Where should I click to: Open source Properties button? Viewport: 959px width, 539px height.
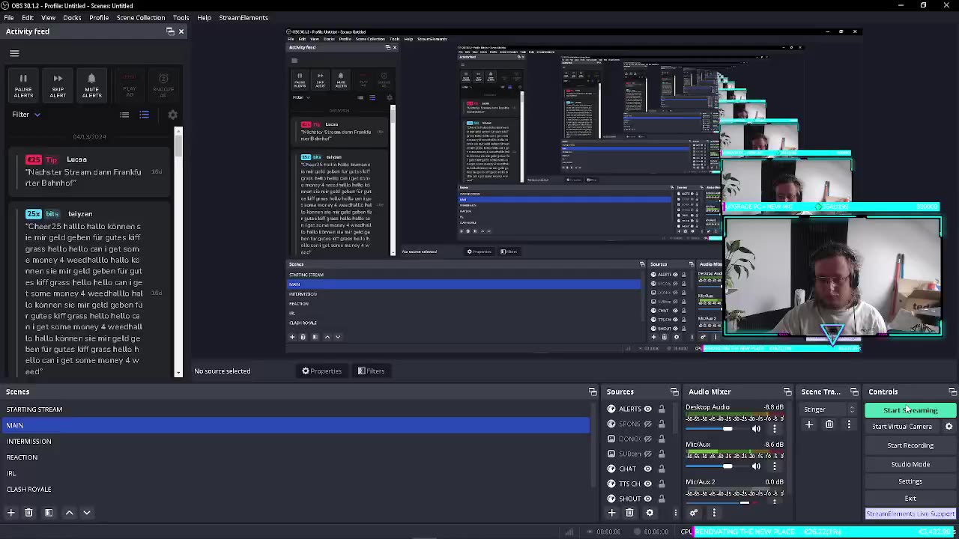(x=321, y=371)
